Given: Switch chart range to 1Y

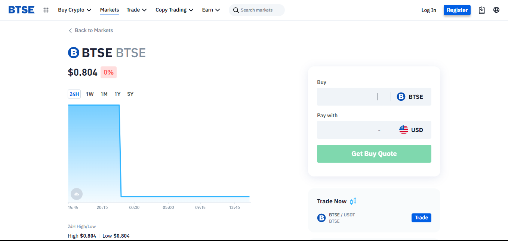Looking at the screenshot, I should [117, 94].
